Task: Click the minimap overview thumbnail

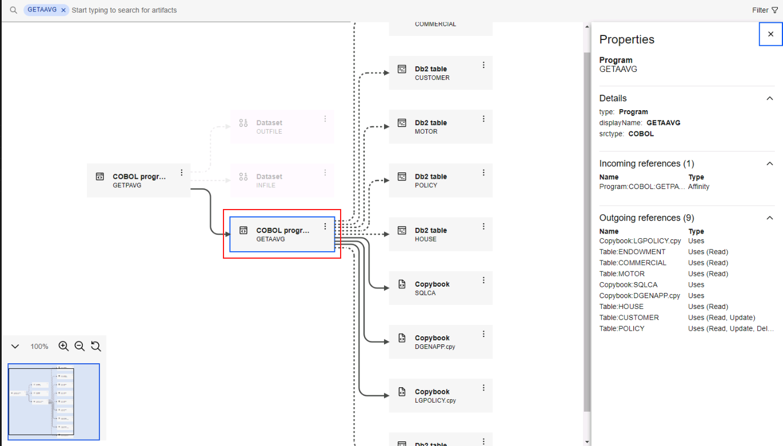Action: click(x=54, y=401)
